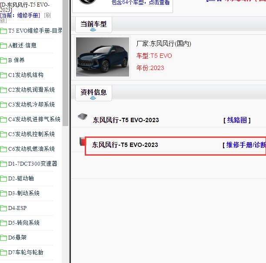Click the T5 EVO car thumbnail image
The height and width of the screenshot is (263, 266).
[103, 57]
